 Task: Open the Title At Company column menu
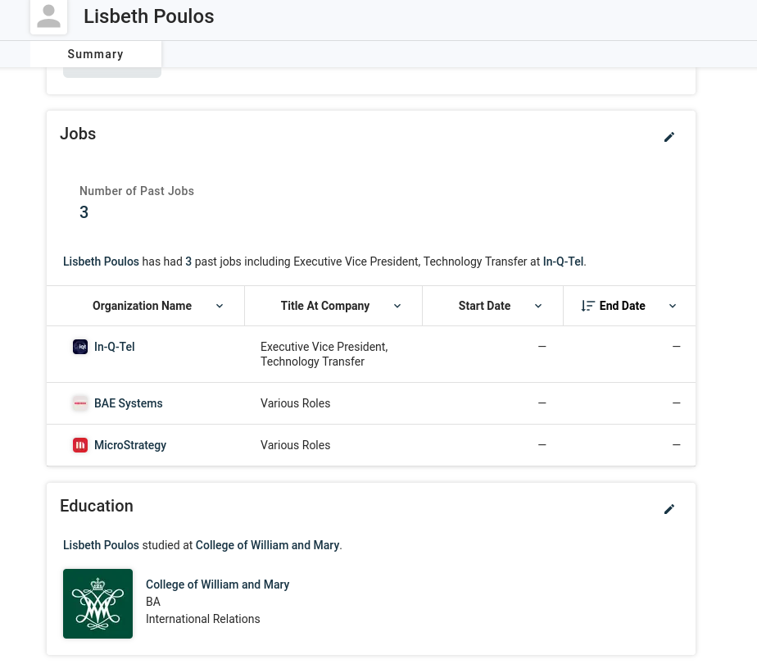397,306
